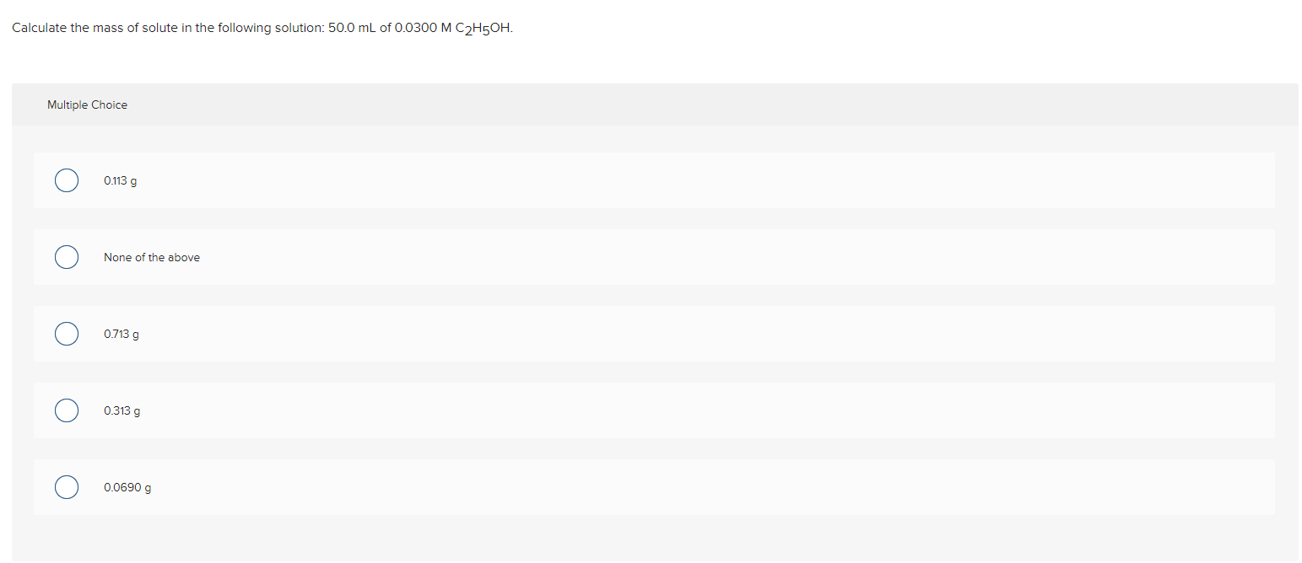Click the chemical formula C2H5OH in the question
Image resolution: width=1302 pixels, height=563 pixels.
tap(483, 28)
